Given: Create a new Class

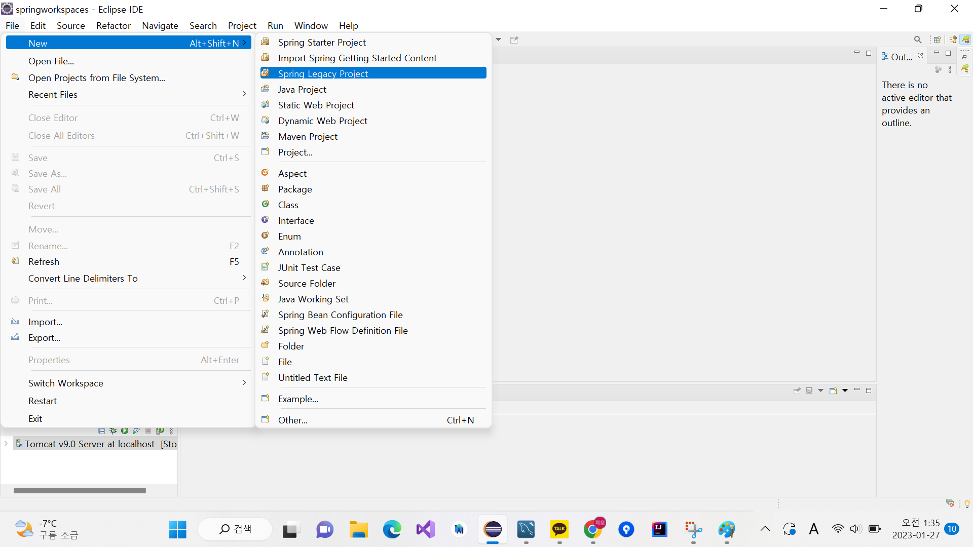Looking at the screenshot, I should (373, 205).
